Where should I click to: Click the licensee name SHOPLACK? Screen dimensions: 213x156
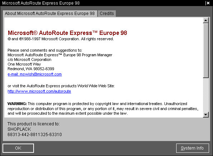[x=19, y=129]
